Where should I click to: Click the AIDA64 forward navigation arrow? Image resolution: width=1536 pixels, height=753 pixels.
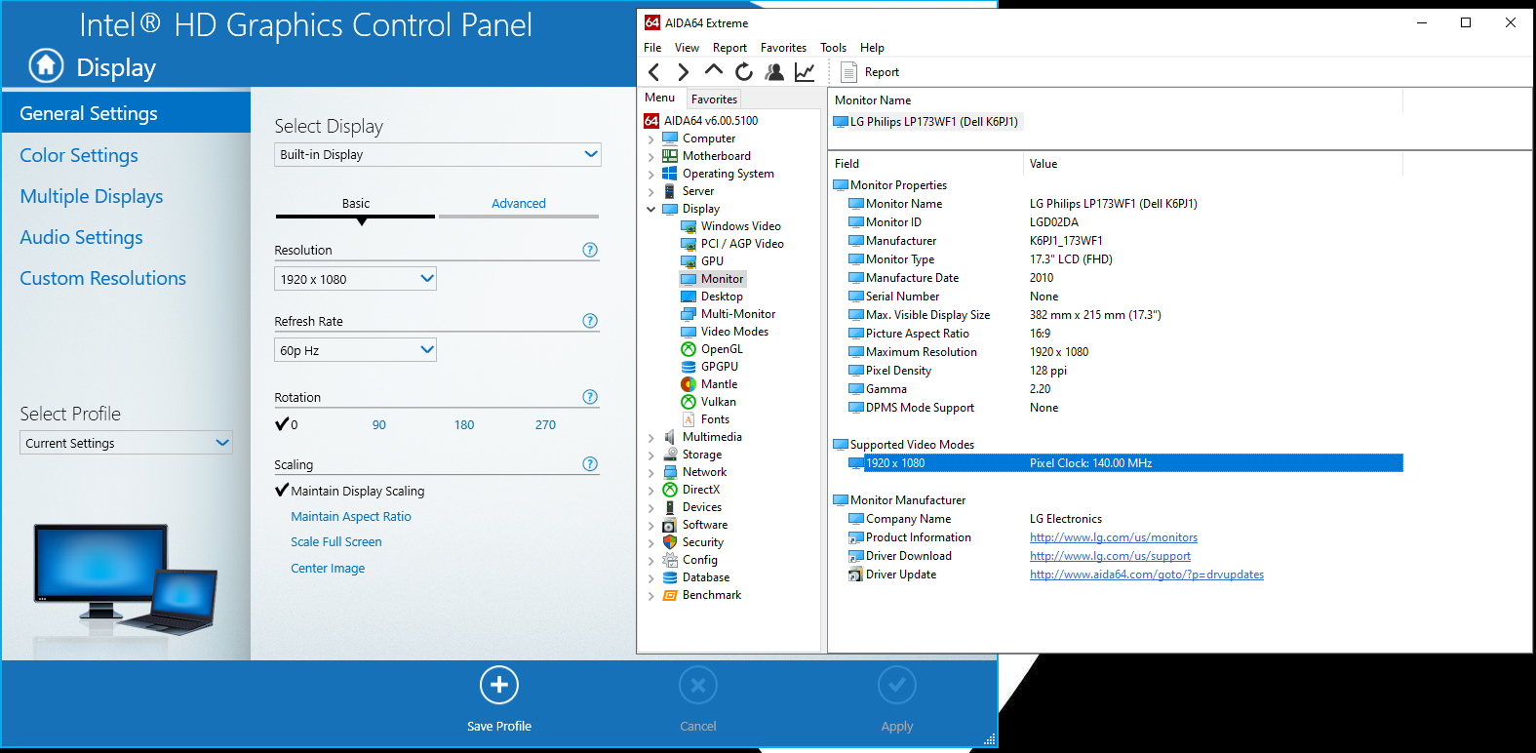pos(683,72)
